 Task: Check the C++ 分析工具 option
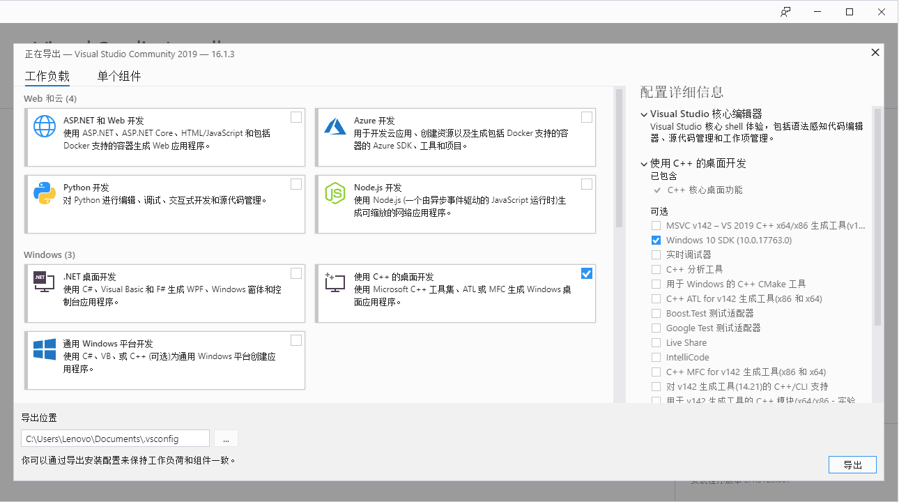(x=656, y=269)
